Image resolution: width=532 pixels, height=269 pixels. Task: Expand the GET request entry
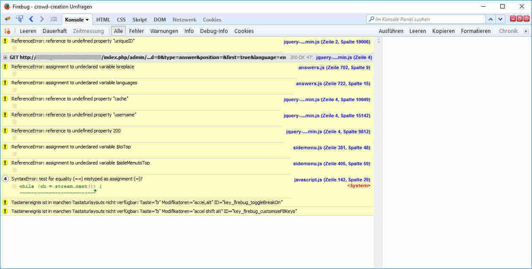click(5, 57)
